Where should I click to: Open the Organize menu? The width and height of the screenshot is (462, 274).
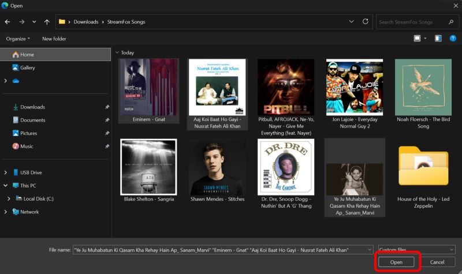pyautogui.click(x=18, y=39)
